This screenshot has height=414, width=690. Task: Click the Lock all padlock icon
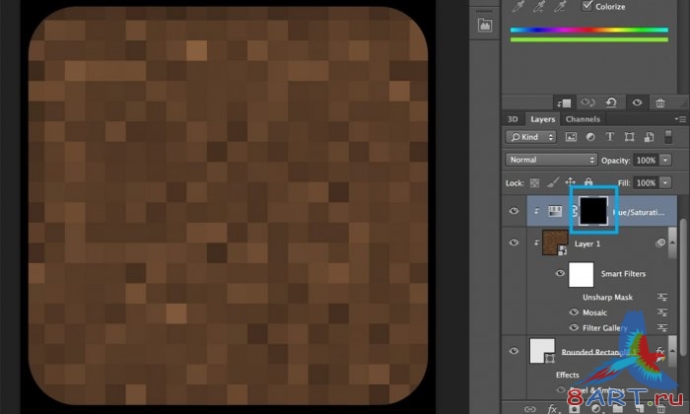588,181
